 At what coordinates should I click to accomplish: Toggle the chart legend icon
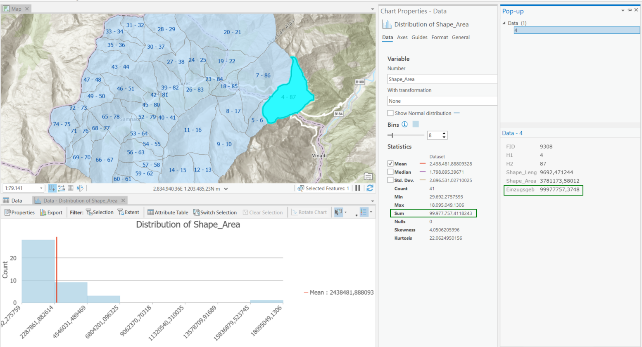[x=364, y=212]
